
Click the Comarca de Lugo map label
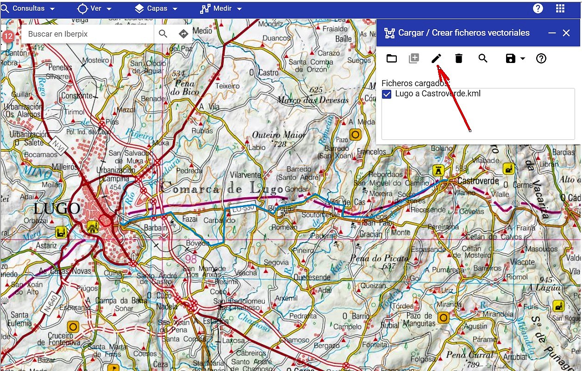tap(221, 188)
